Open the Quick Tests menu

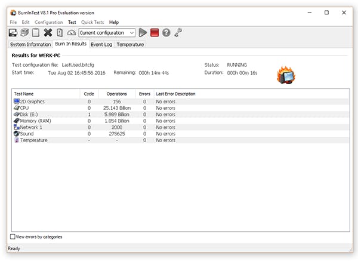92,22
